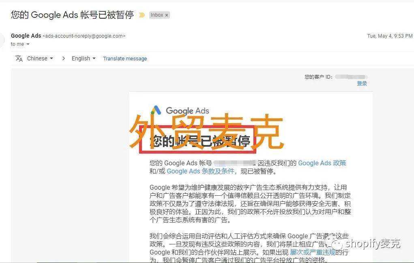Click the Translate message link
The width and height of the screenshot is (414, 263).
click(125, 59)
